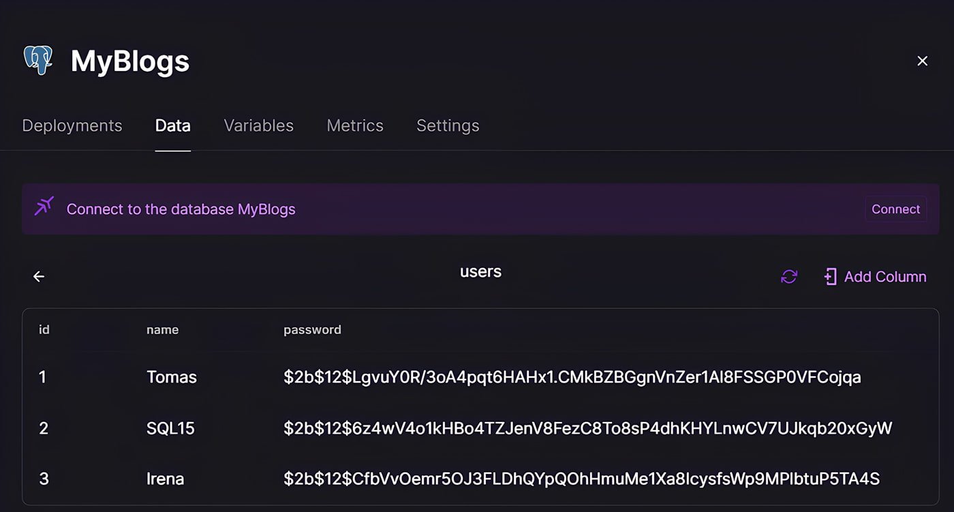The image size is (954, 512).
Task: Click the PostgreSQL elephant logo
Action: click(38, 60)
